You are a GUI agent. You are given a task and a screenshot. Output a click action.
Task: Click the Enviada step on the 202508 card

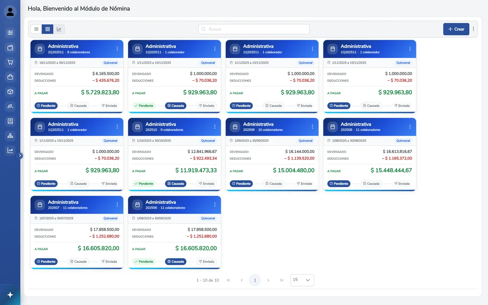[401, 183]
